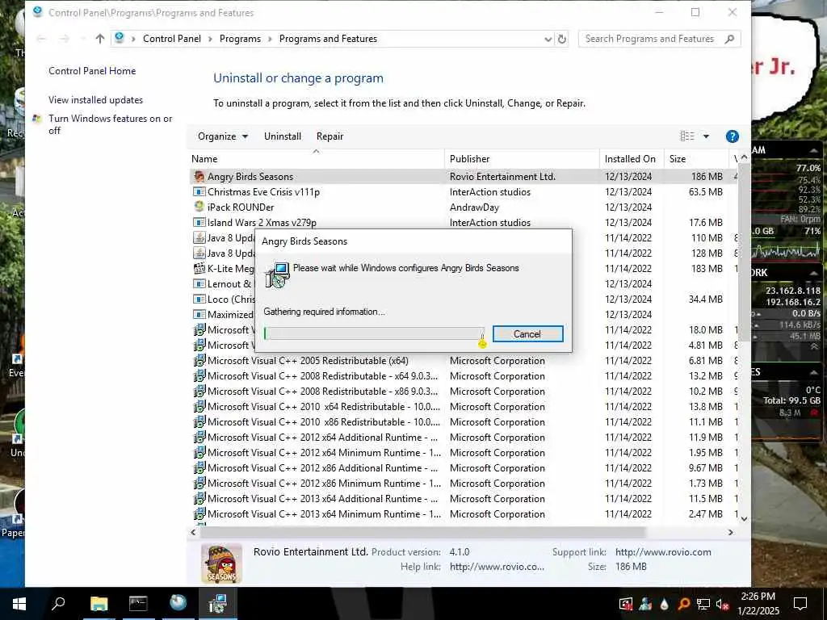Click the installer icon in configure dialog
The width and height of the screenshot is (827, 620).
[278, 275]
